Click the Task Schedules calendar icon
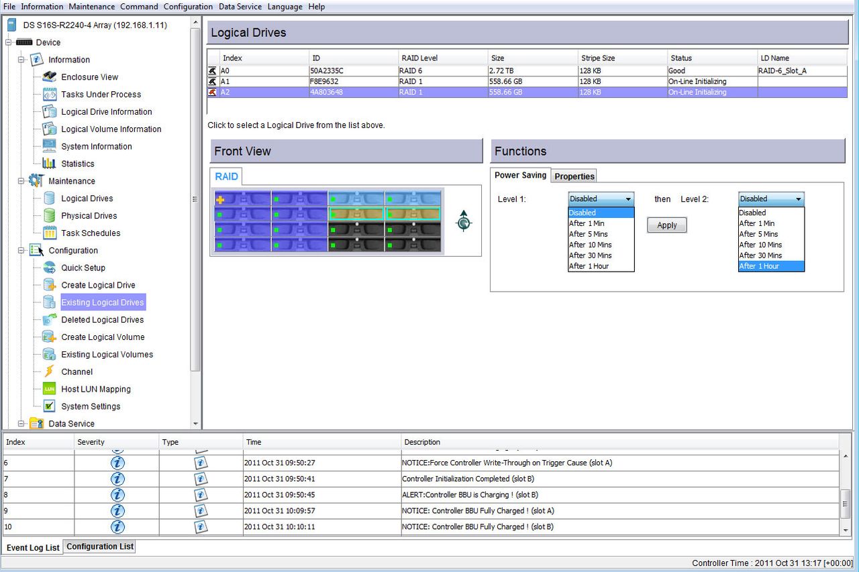The height and width of the screenshot is (572, 859). tap(49, 233)
